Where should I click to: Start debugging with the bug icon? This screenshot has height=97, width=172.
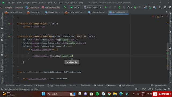[x=119, y=7]
